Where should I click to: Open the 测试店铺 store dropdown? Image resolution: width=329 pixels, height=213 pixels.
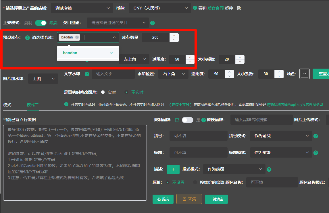pos(82,8)
